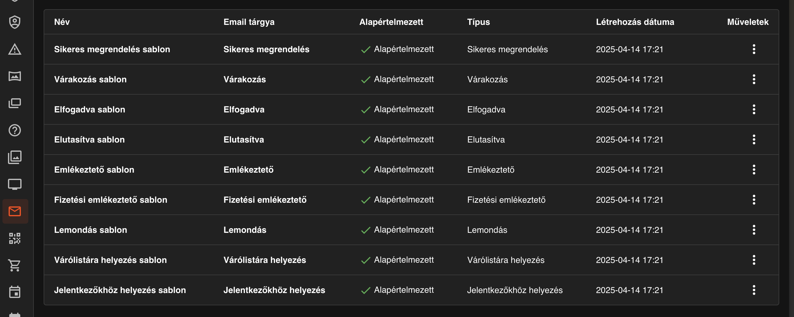The height and width of the screenshot is (317, 794).
Task: Click the Név column header
Action: (62, 22)
